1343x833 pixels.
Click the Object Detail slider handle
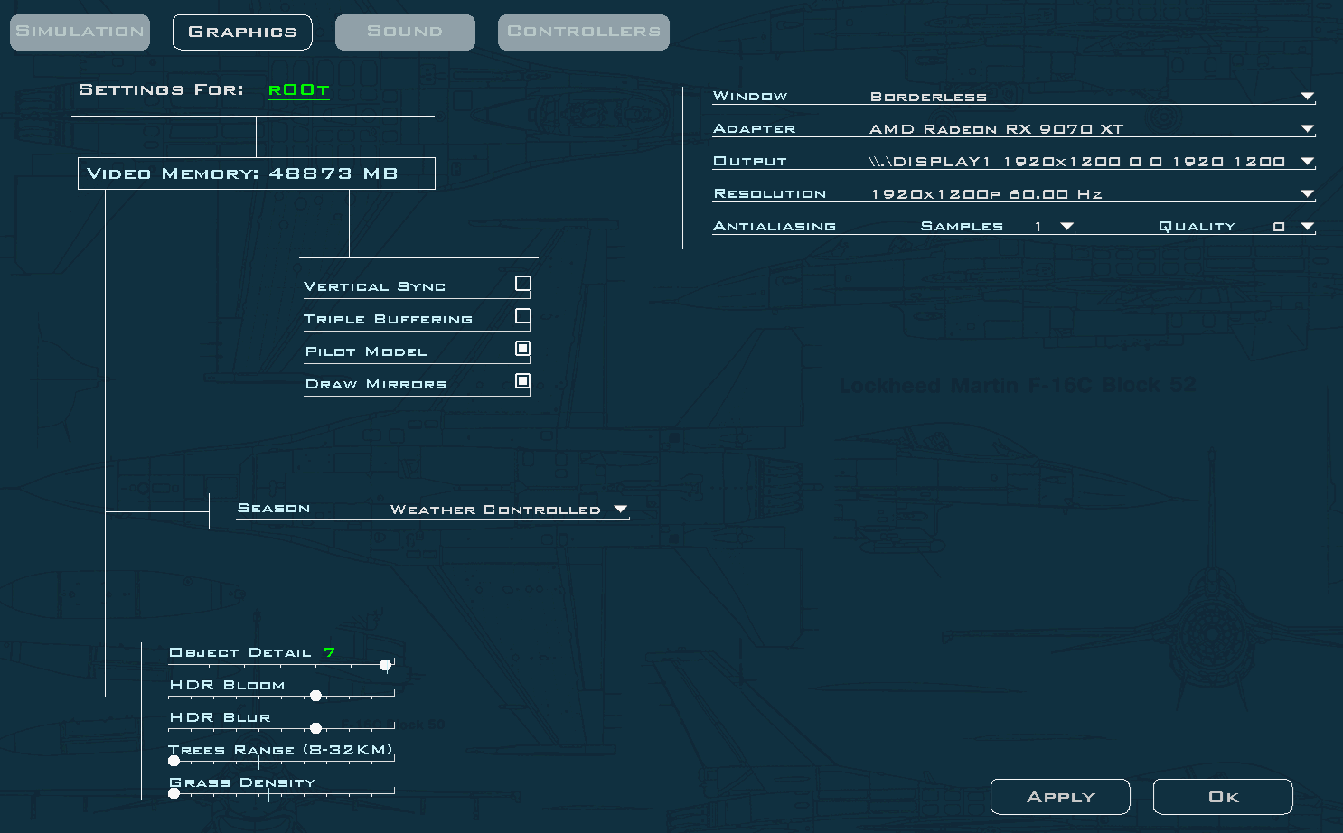(x=386, y=665)
